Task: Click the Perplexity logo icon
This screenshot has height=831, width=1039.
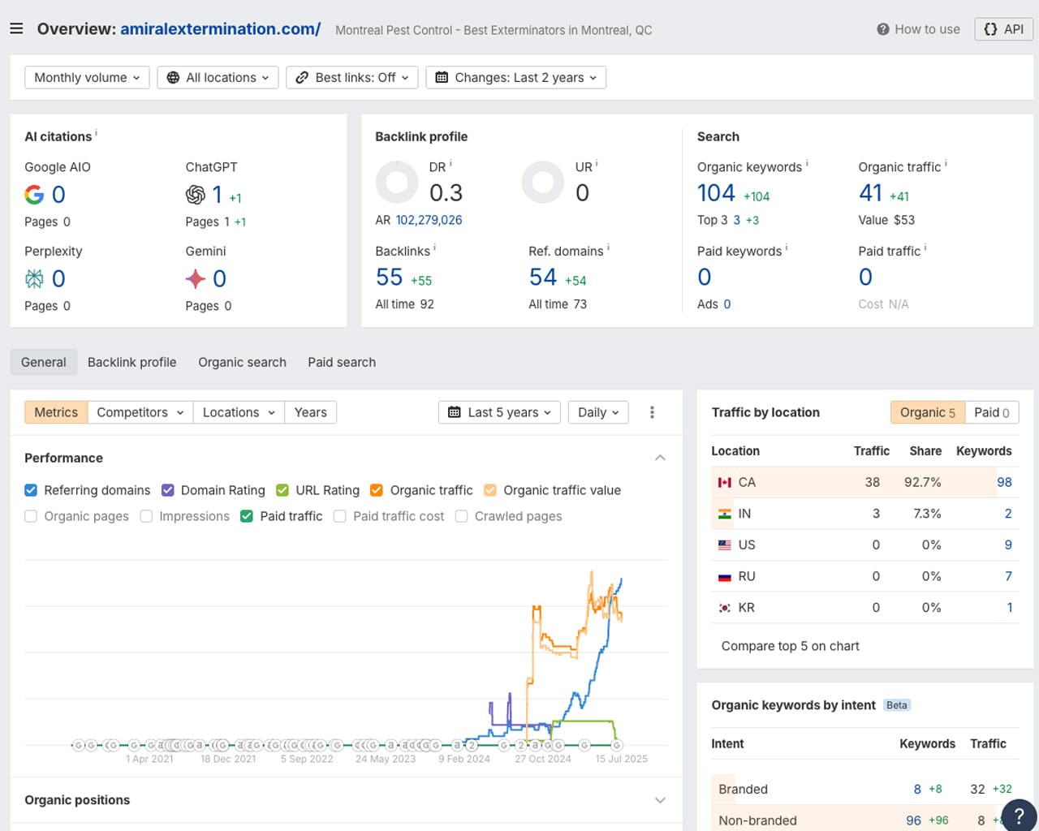Action: click(34, 279)
